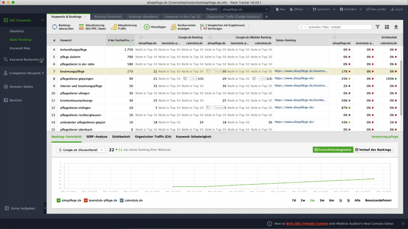Click Aktualisierung SEO/PPC-Daten icon
The width and height of the screenshot is (408, 229).
pyautogui.click(x=81, y=27)
